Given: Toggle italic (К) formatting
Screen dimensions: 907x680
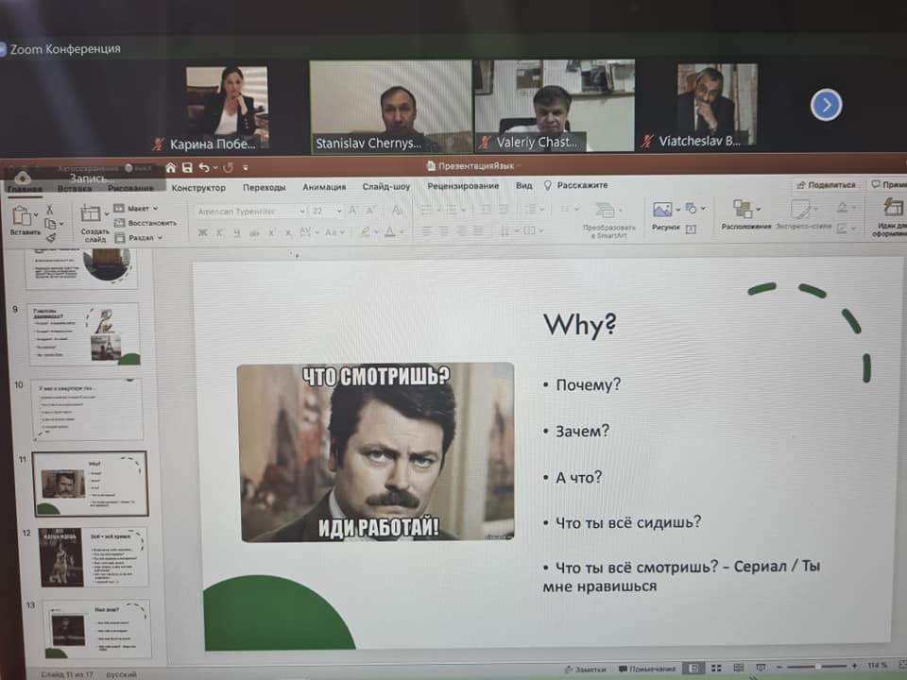Looking at the screenshot, I should (220, 233).
